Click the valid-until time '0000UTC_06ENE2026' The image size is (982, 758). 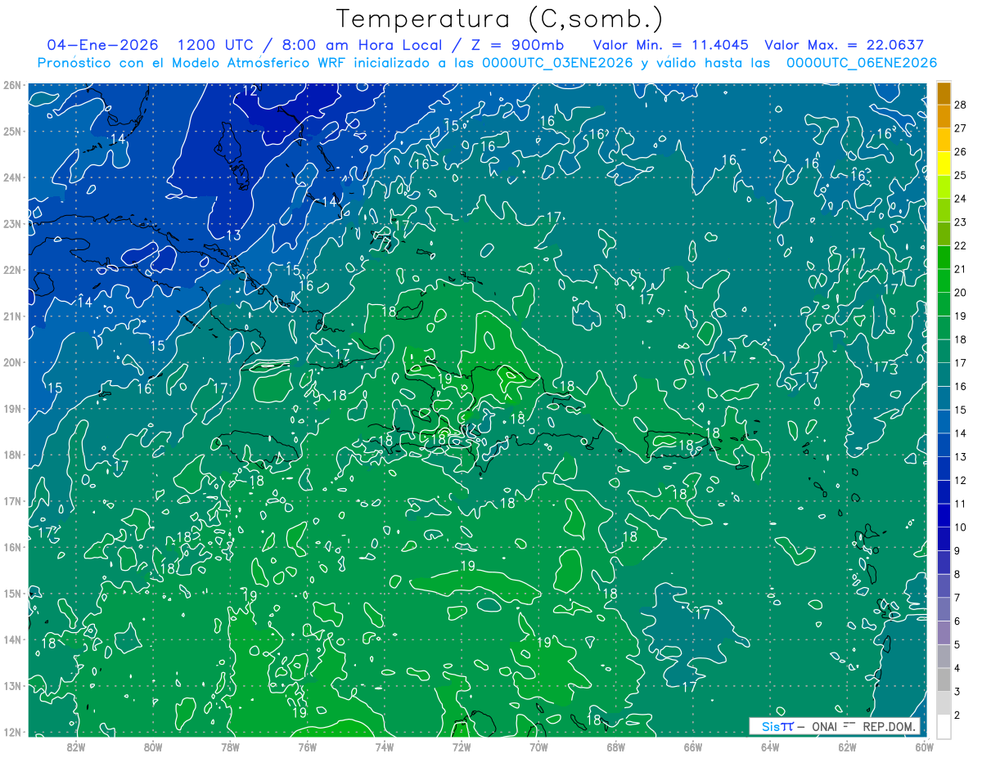[x=862, y=63]
